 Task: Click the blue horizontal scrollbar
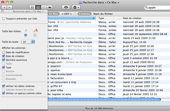tap(104, 99)
